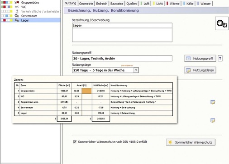Click the Nutzungsprofil button

coord(200,58)
